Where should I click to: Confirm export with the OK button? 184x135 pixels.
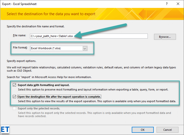tap(143, 130)
